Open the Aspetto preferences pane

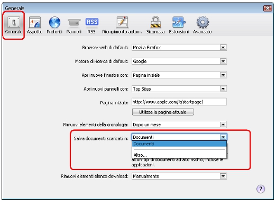34,25
